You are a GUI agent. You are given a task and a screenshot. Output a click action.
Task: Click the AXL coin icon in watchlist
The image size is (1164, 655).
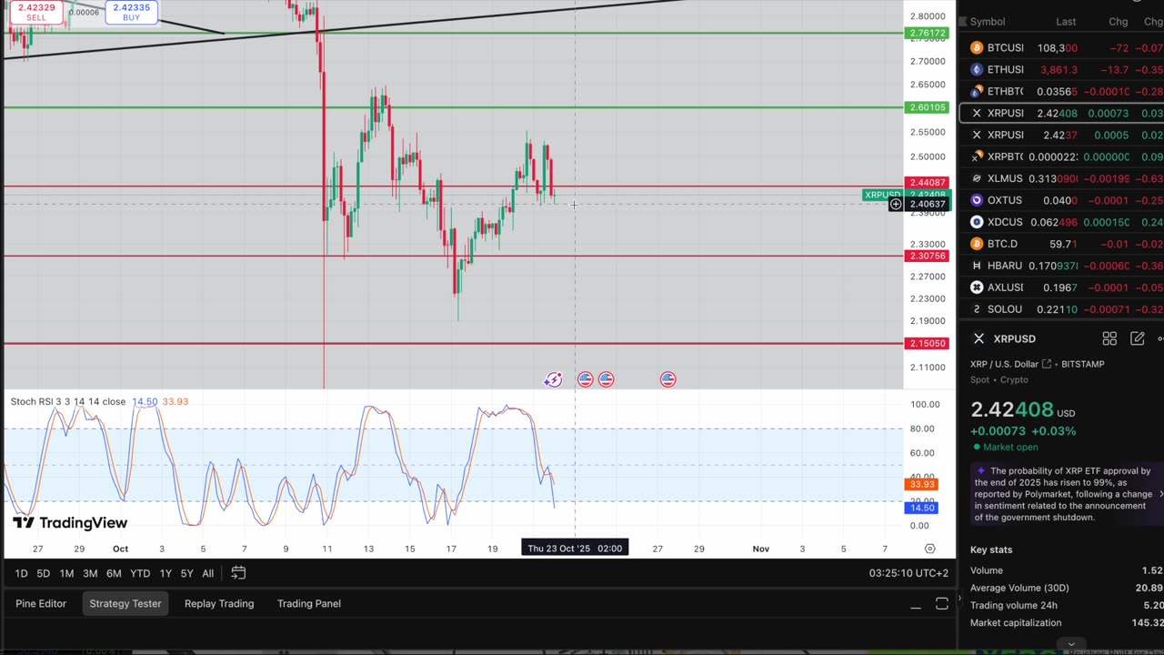coord(977,287)
